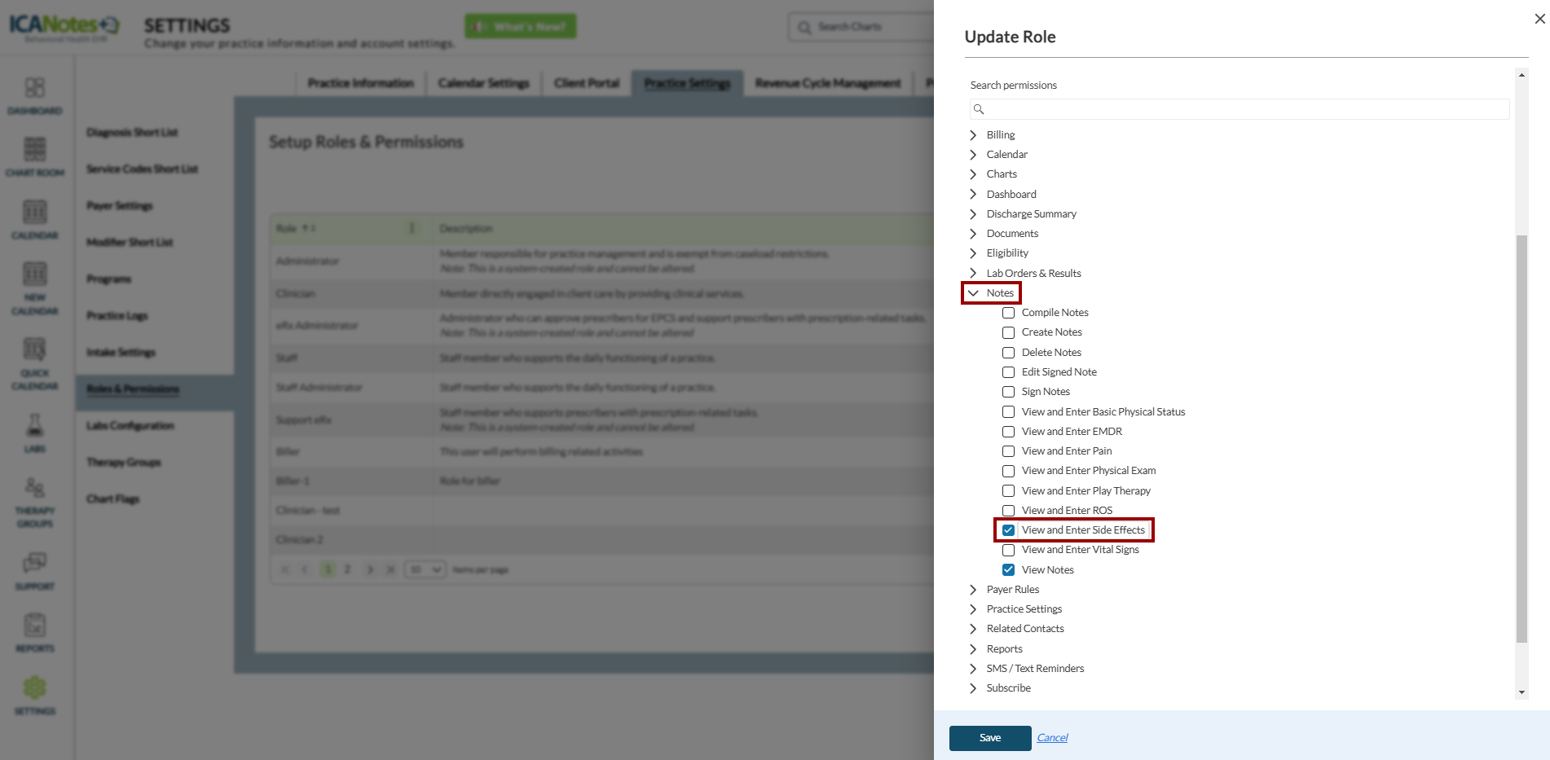Check the Sign Notes permission

click(1008, 392)
